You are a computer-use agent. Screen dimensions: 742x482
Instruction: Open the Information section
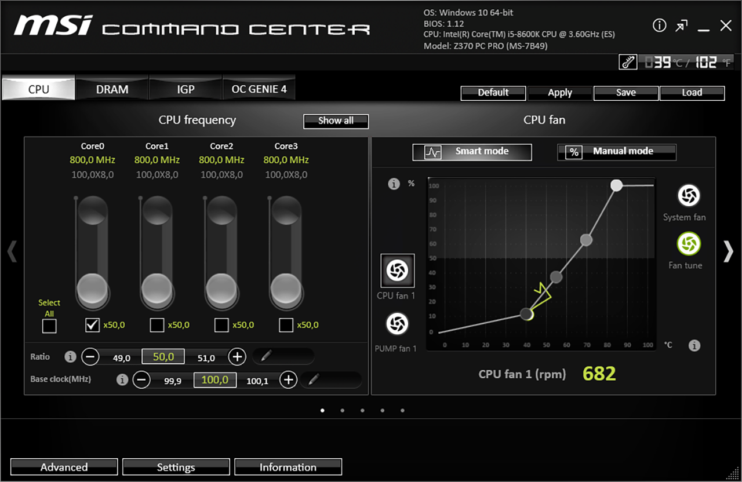[x=288, y=467]
